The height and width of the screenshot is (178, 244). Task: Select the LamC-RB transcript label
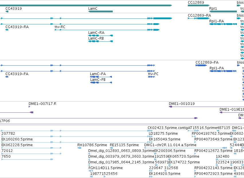coord(96,38)
